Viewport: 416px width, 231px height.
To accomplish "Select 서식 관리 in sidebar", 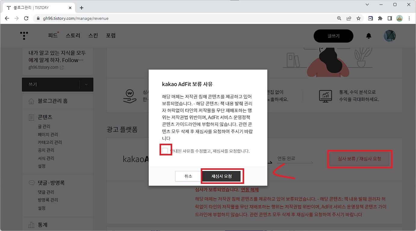I will [x=46, y=158].
